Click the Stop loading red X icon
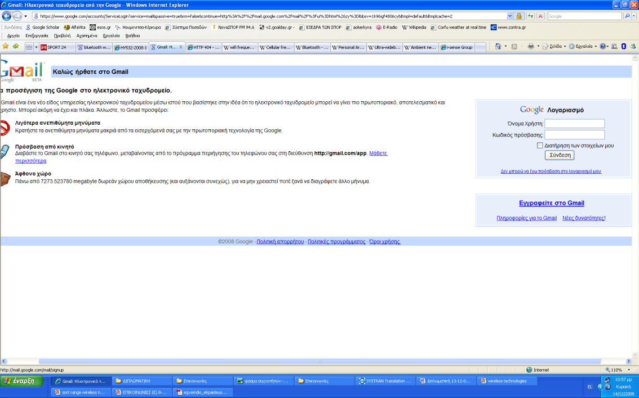 [540, 16]
